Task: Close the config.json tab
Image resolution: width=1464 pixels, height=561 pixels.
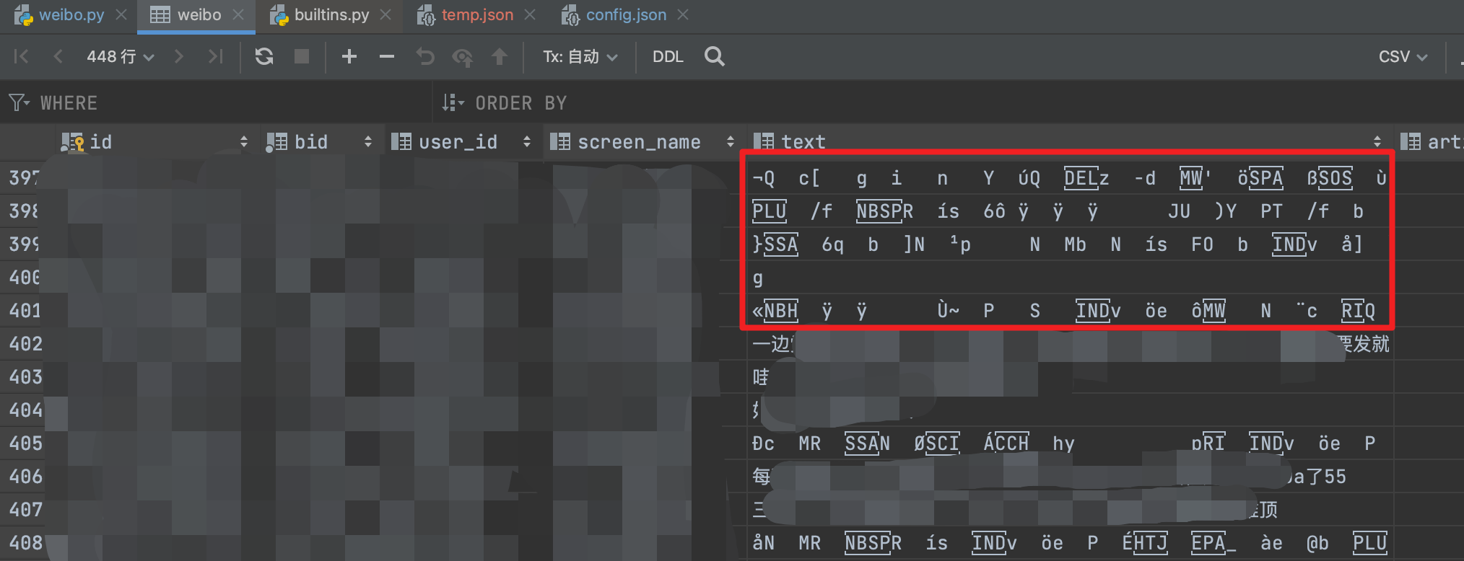Action: tap(683, 14)
